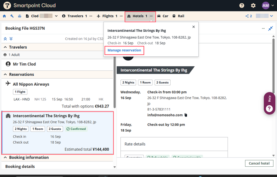
Task: Click the Manage reservation link
Action: (124, 50)
